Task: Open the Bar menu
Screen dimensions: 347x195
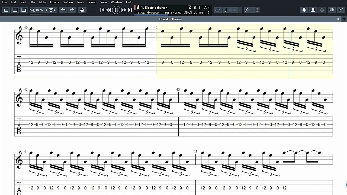Action: tap(33, 2)
